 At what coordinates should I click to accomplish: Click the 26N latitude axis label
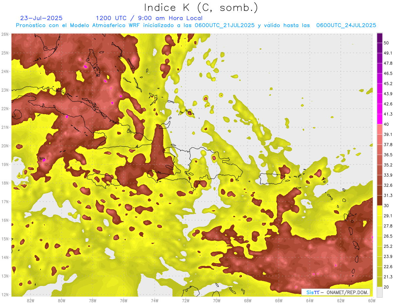coord(5,34)
